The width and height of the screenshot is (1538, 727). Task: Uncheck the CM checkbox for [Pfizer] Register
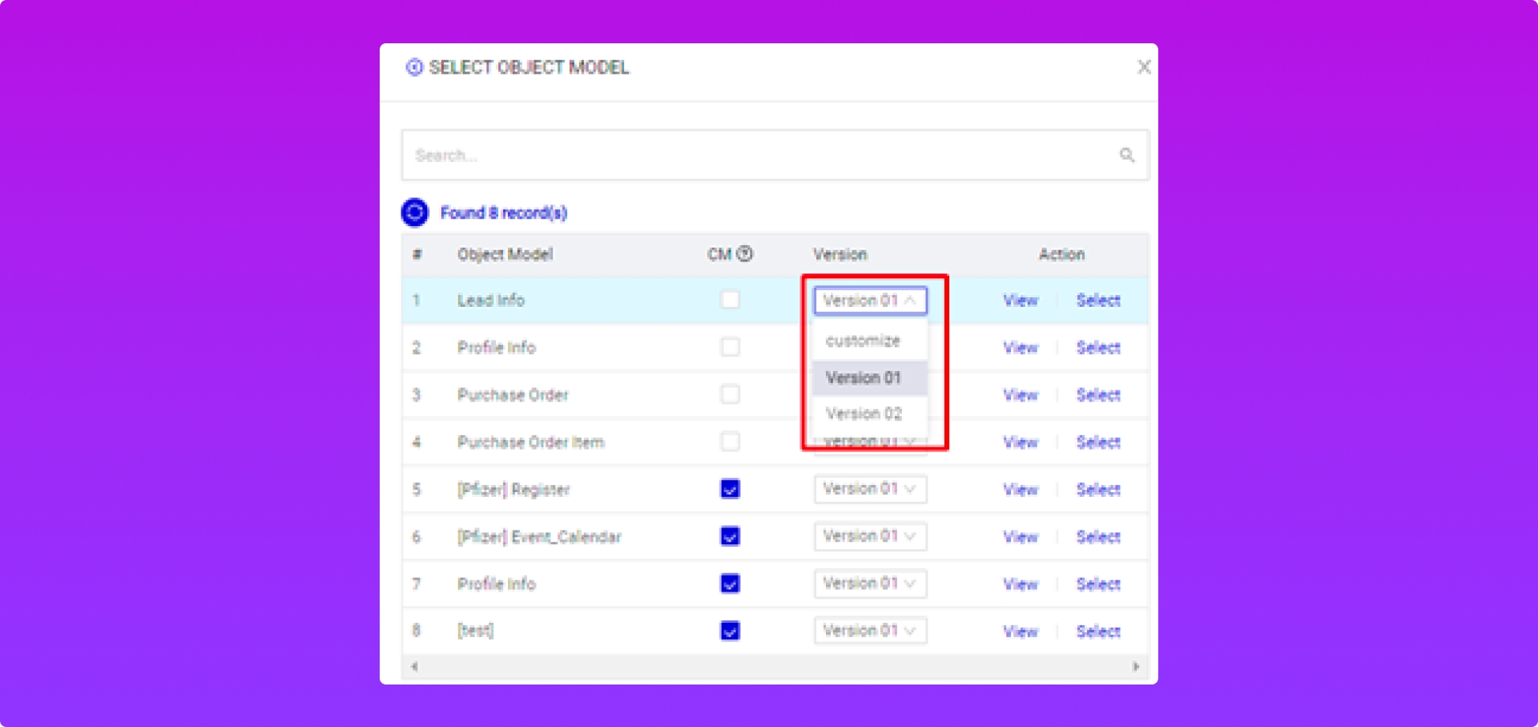[x=730, y=489]
